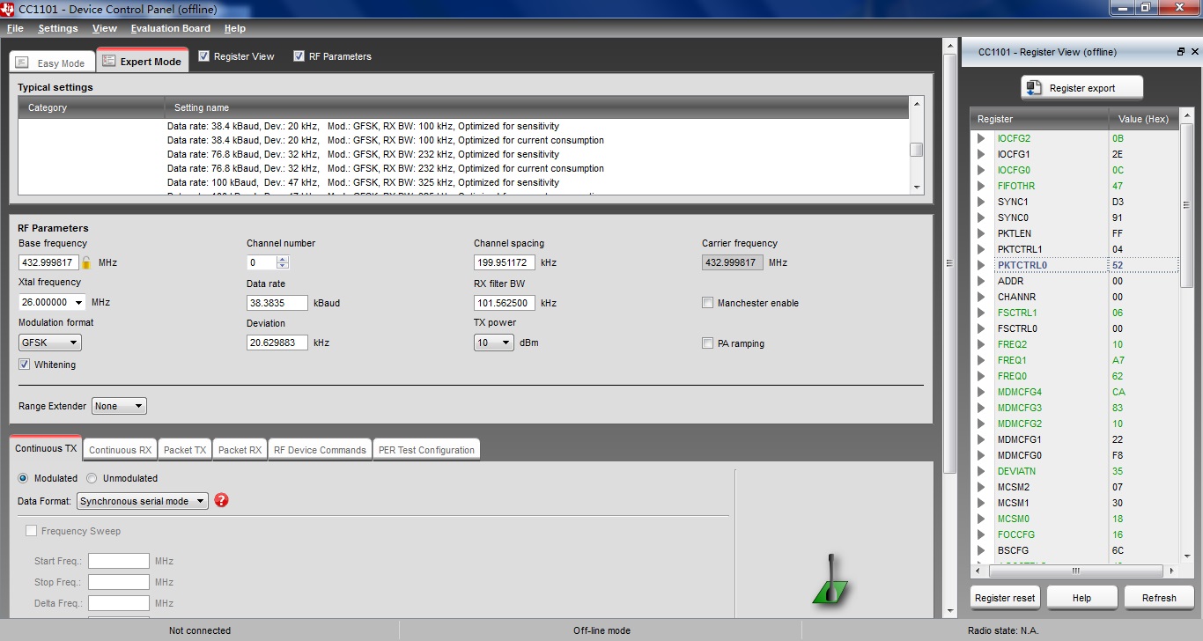Expand the SYNC1 register row arrow

[x=981, y=202]
